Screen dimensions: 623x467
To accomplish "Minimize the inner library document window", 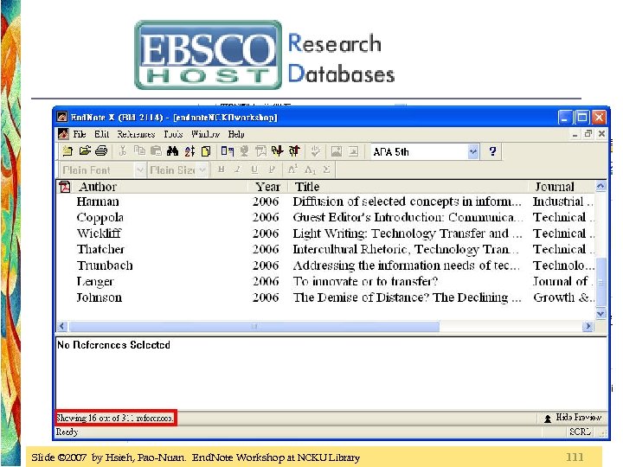I will (x=575, y=135).
